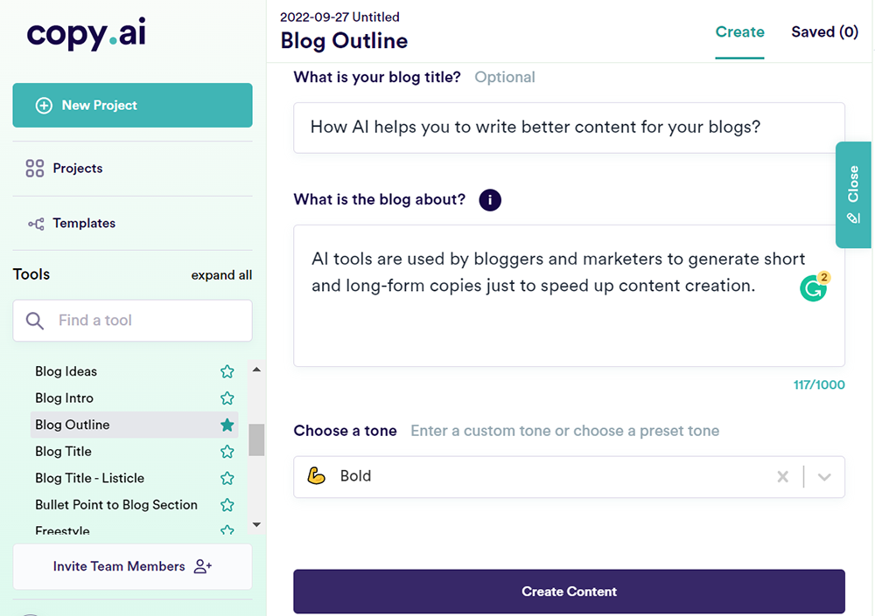This screenshot has width=875, height=616.
Task: Click the Grammarly icon in the text area
Action: click(814, 288)
